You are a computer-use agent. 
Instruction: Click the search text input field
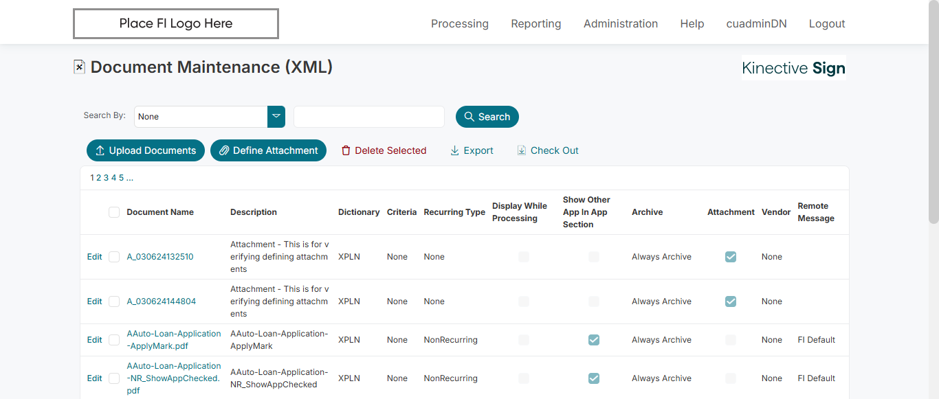click(x=369, y=117)
